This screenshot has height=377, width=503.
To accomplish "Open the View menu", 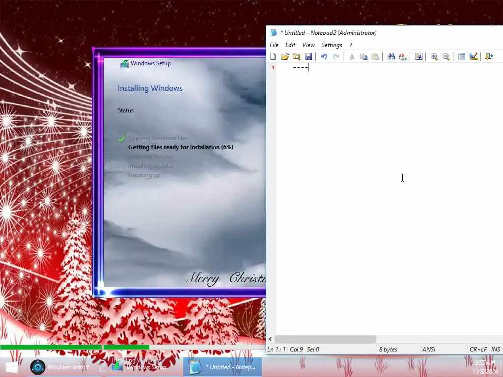I will point(308,45).
